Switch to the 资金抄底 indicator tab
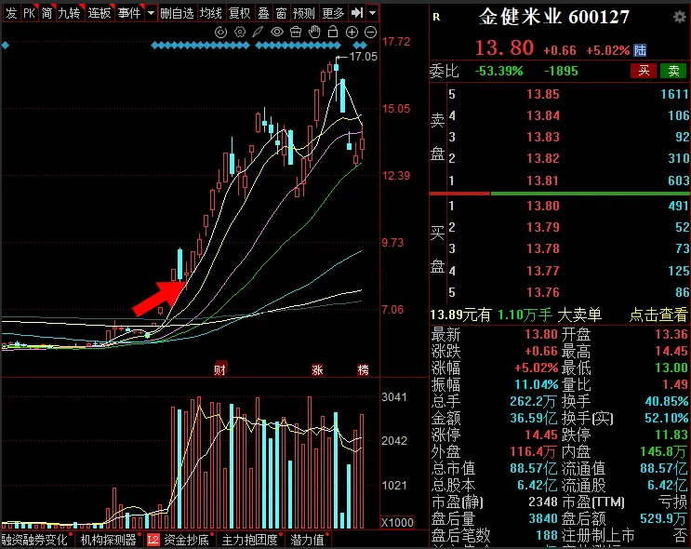Viewport: 691px width, 549px height. [x=187, y=540]
